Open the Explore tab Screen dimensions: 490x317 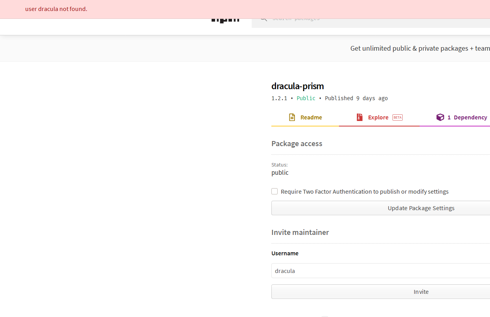(378, 117)
